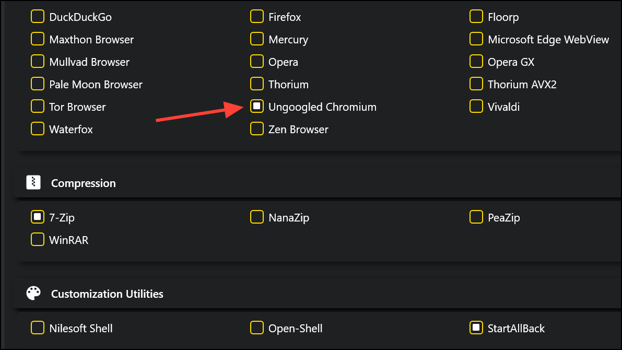Uncheck the Ungoogled Chromium checkbox
622x350 pixels.
click(256, 107)
